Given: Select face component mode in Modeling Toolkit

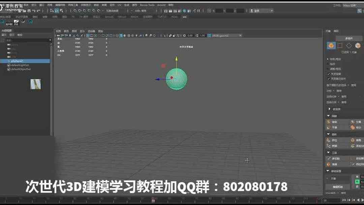Looking at the screenshot, I should [348, 45].
